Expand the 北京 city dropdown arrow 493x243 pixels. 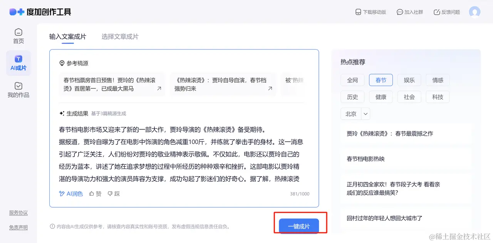point(366,114)
